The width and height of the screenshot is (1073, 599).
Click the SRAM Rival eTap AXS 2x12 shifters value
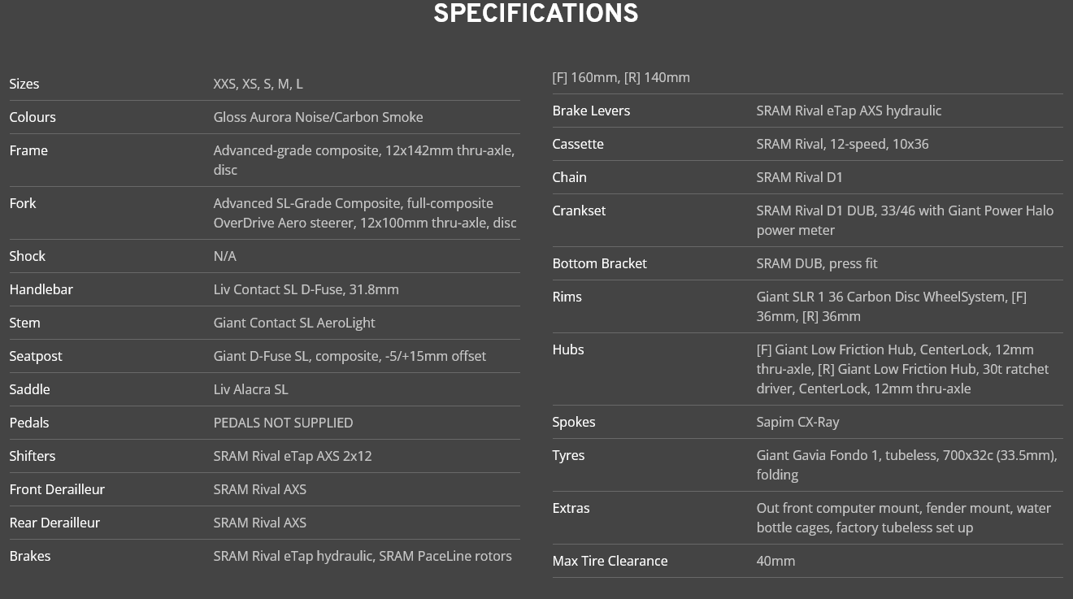coord(293,456)
